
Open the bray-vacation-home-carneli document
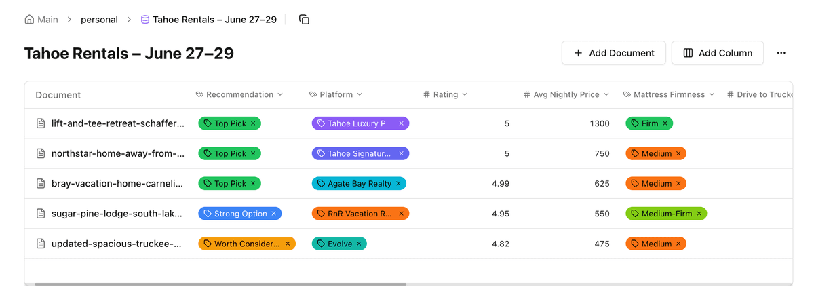(118, 183)
